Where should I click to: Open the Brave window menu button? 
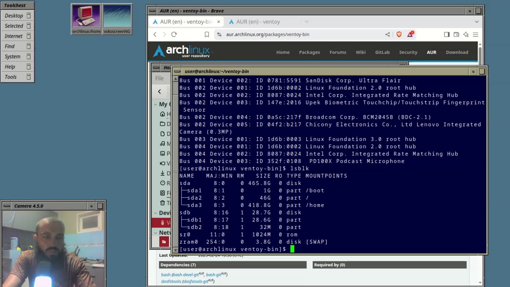152,11
